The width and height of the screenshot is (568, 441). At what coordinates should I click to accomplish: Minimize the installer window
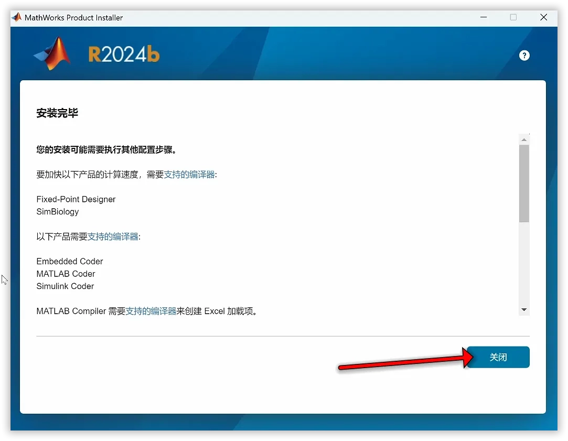[483, 17]
